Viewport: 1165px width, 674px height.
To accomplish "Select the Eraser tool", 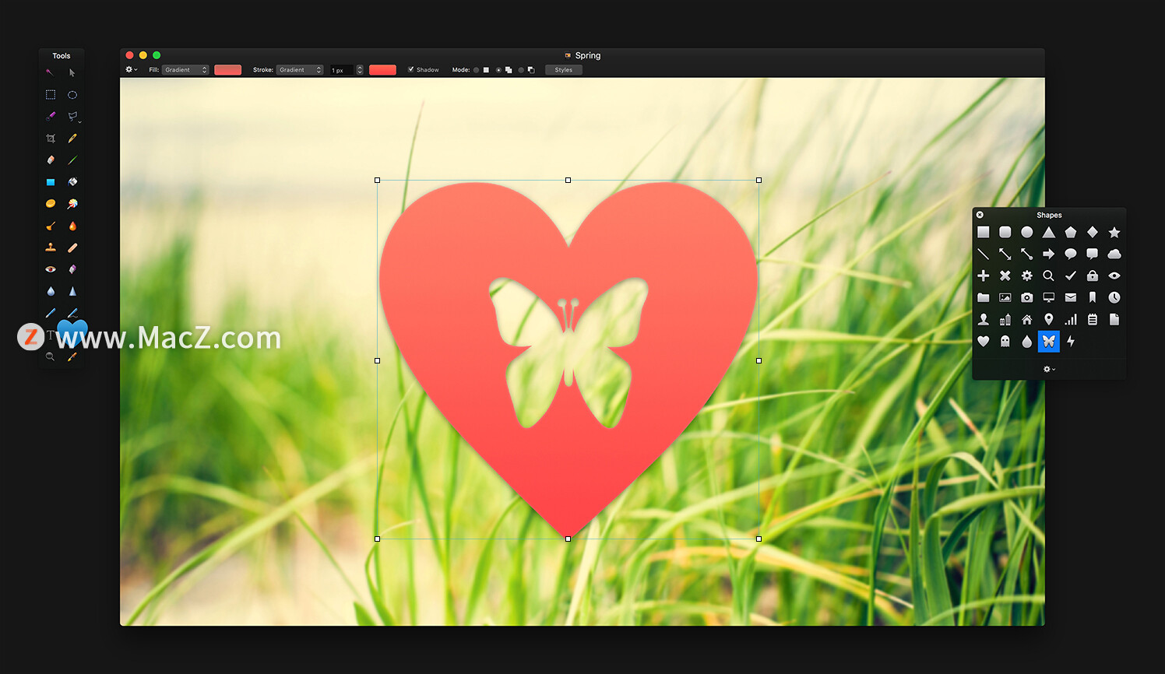I will point(51,160).
